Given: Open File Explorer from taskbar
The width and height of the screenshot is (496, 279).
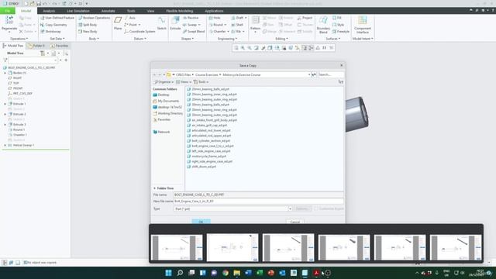Looking at the screenshot, I should click(x=236, y=273).
